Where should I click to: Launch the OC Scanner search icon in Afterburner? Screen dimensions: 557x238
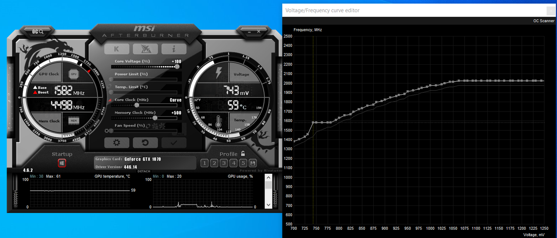tap(38, 31)
